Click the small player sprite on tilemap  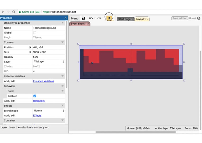(x=92, y=63)
